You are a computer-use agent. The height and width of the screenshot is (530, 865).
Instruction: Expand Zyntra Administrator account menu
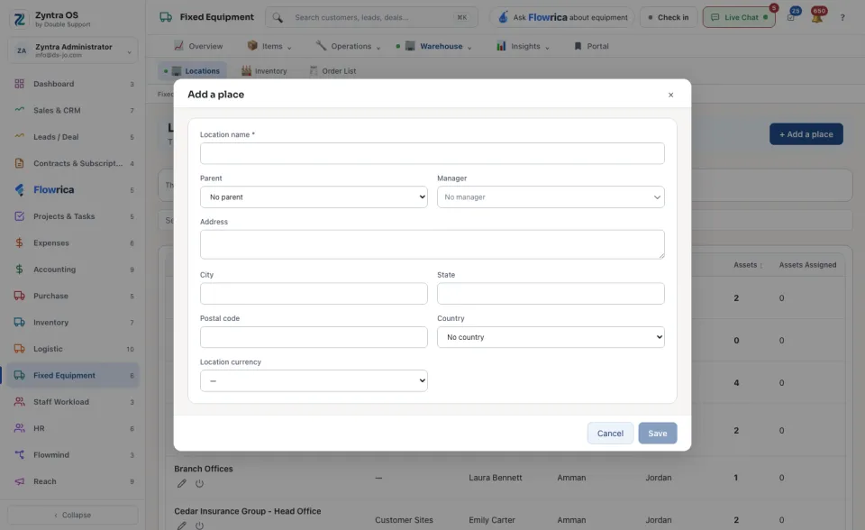coord(73,50)
